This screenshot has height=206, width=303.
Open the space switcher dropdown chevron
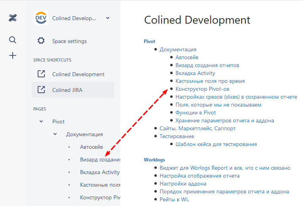click(x=108, y=18)
